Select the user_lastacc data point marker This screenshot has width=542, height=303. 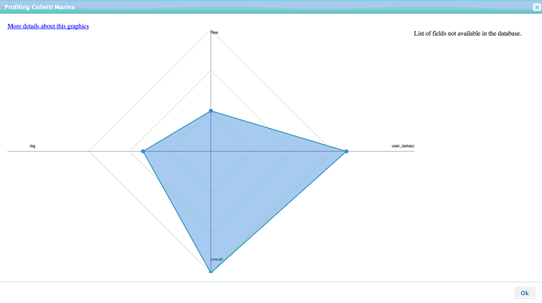pyautogui.click(x=347, y=151)
